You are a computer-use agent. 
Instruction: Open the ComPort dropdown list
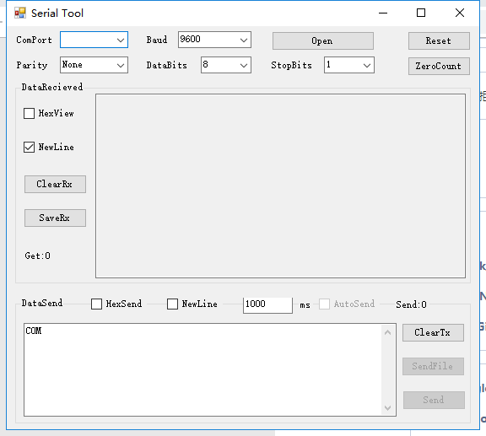click(94, 40)
